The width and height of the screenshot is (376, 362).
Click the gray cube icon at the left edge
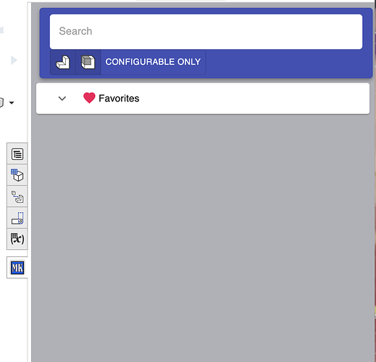pos(1,103)
